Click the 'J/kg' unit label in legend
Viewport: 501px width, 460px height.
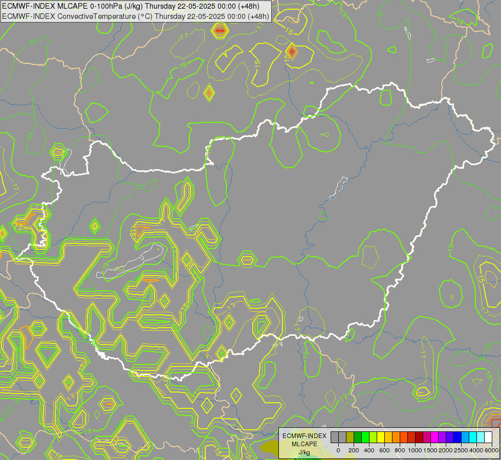(304, 452)
